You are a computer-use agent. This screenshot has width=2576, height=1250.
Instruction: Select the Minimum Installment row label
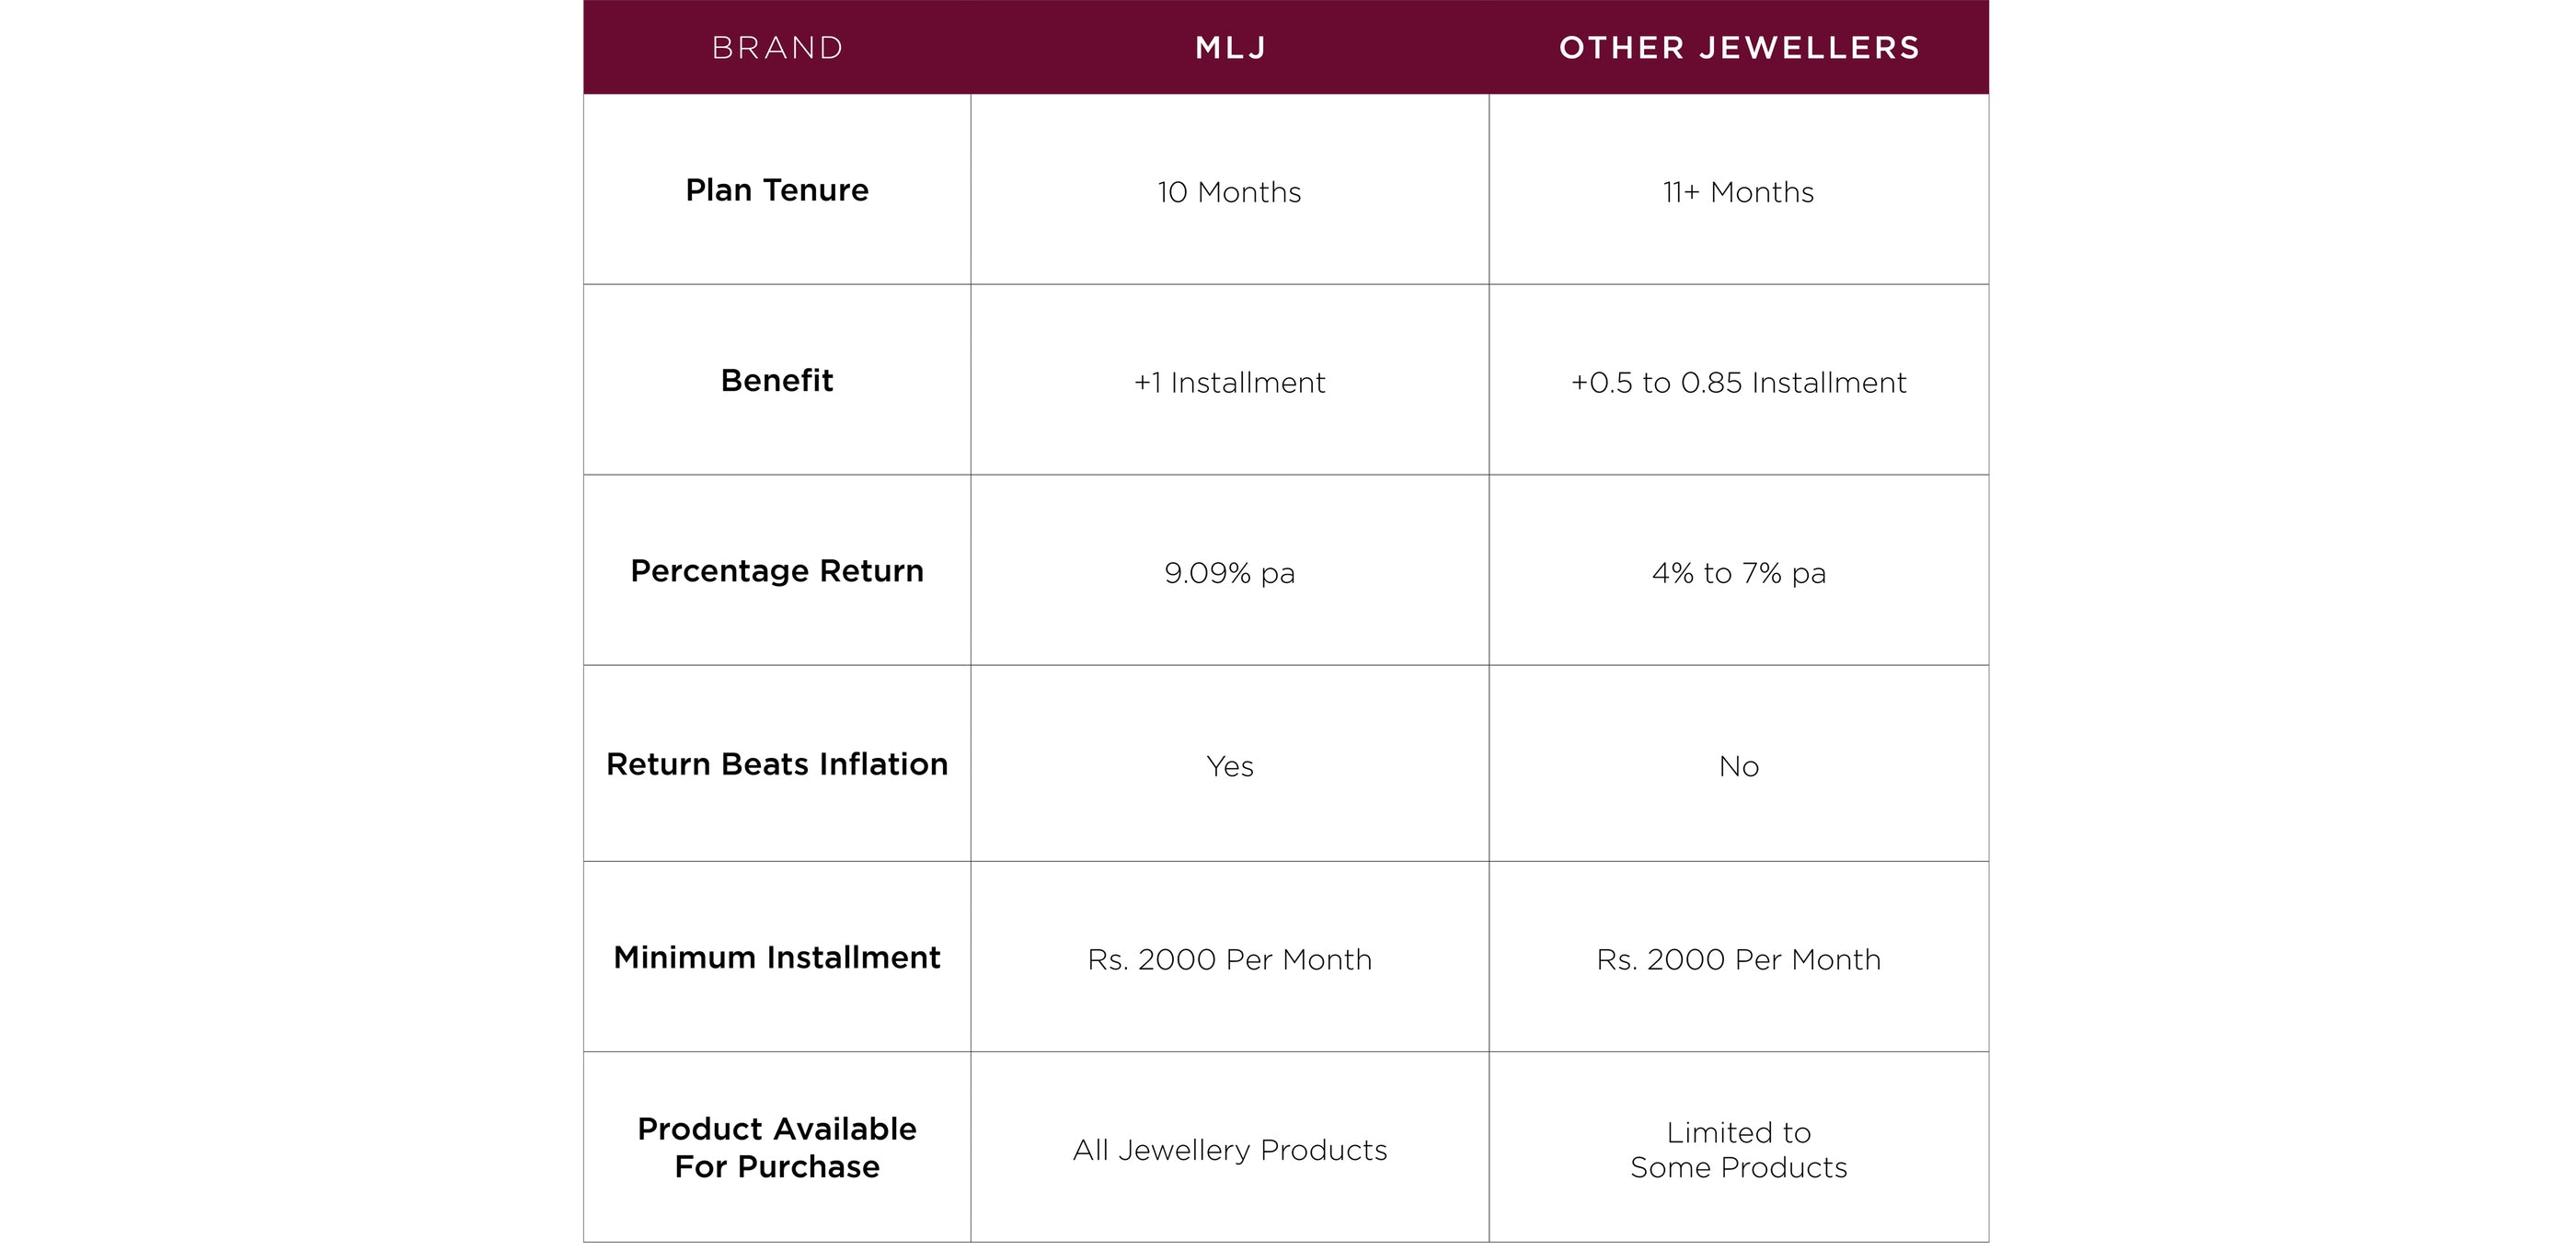(777, 957)
